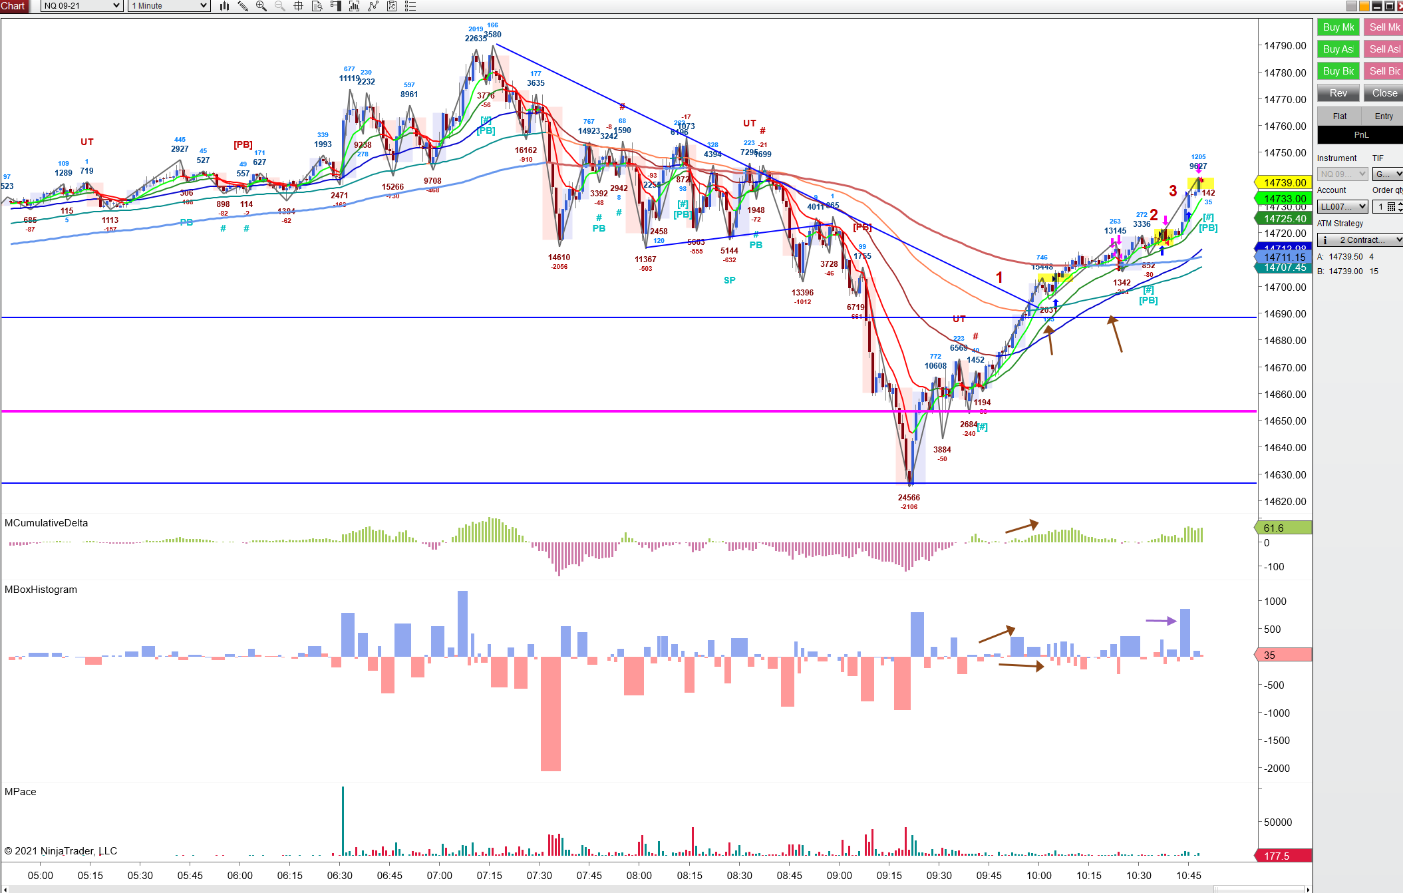The width and height of the screenshot is (1403, 893).
Task: Click the orange window link square
Action: pyautogui.click(x=1364, y=6)
